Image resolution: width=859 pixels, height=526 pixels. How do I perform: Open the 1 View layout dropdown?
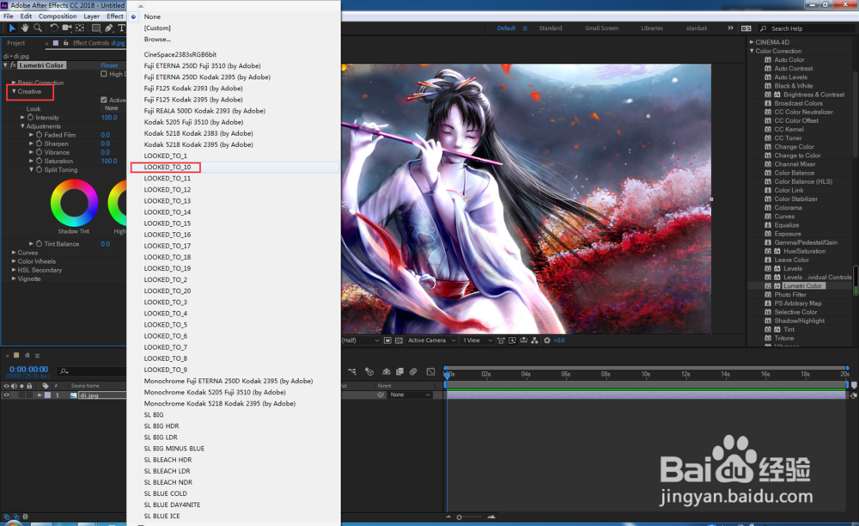[x=477, y=340]
